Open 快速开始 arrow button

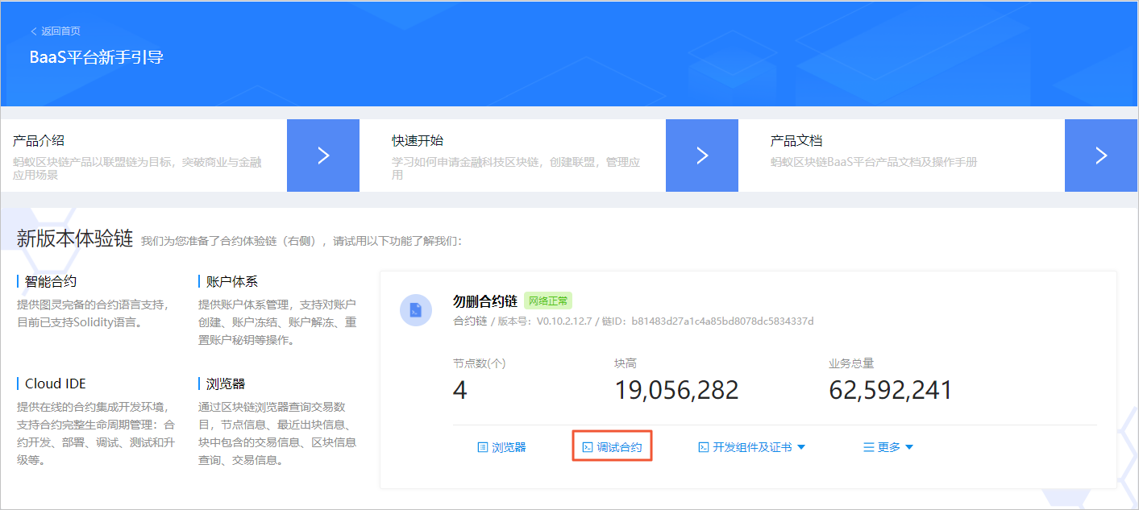click(702, 155)
